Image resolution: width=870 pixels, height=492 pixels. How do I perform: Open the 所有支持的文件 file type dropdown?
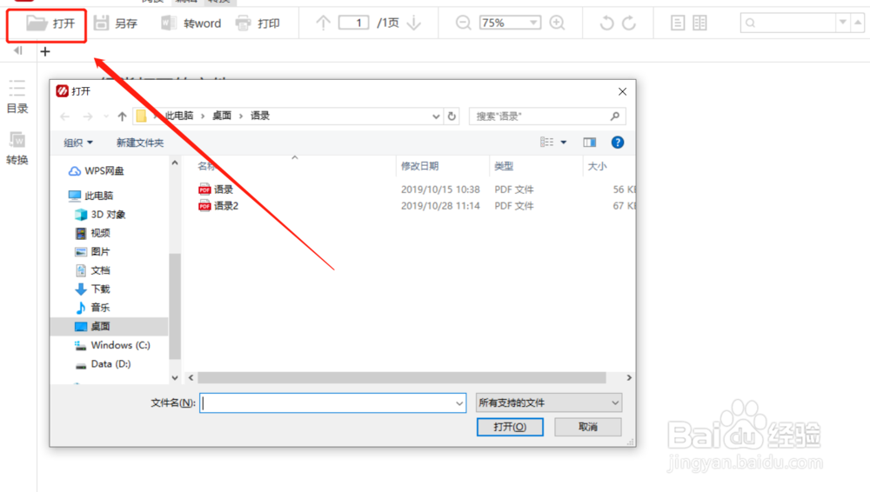[x=549, y=402]
